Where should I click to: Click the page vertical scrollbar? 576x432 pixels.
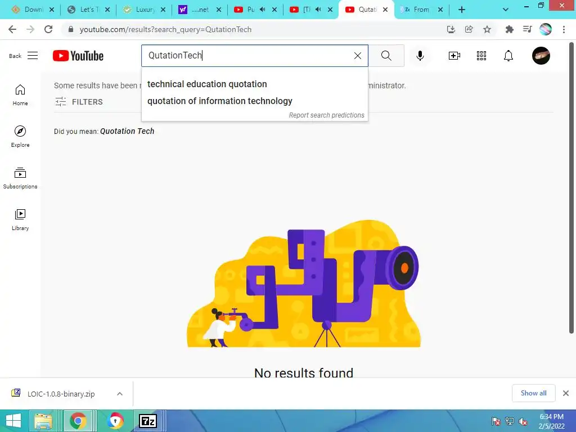coord(571,187)
